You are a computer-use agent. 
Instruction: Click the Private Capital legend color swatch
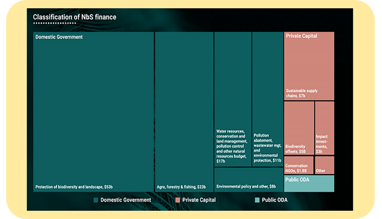pos(178,200)
